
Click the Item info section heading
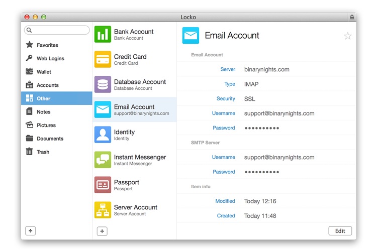coord(201,187)
